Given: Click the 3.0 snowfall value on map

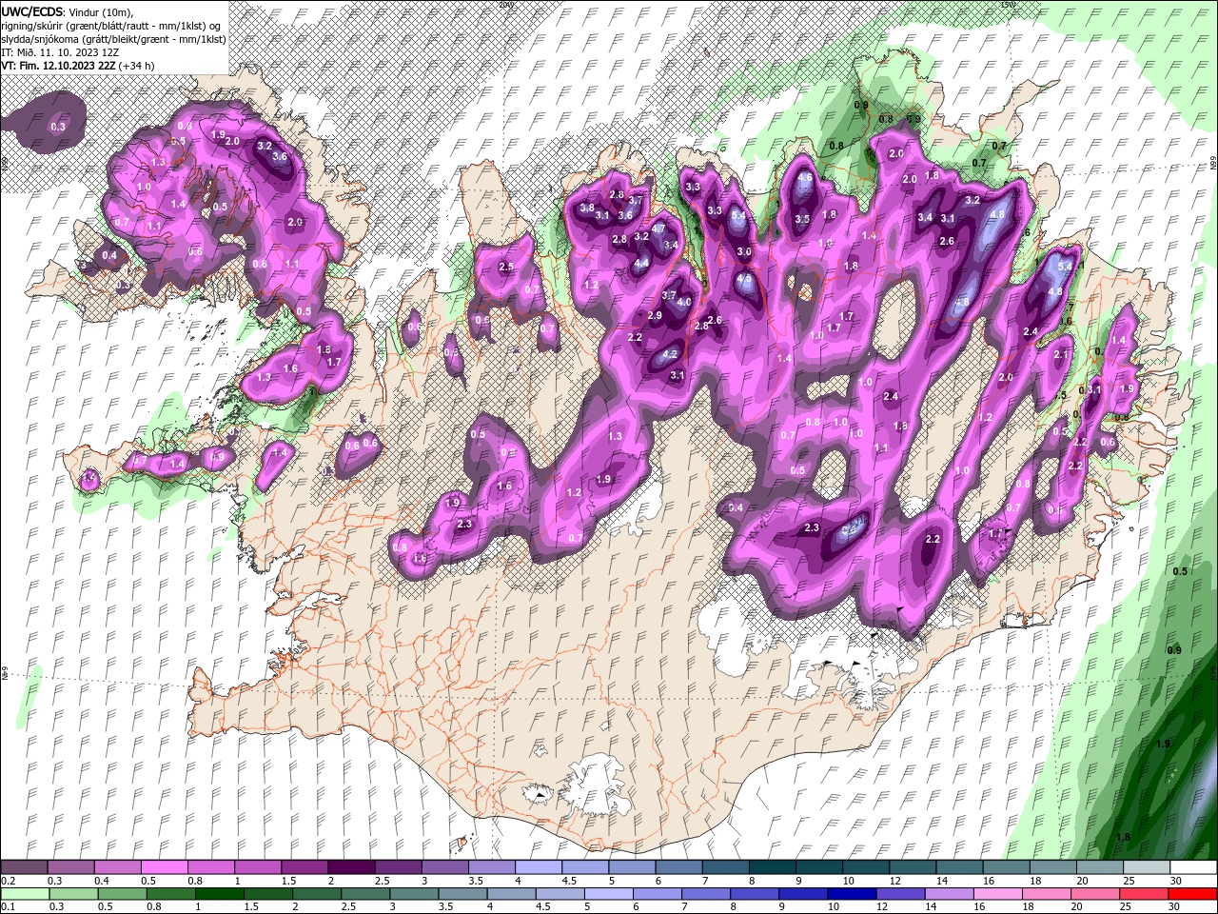Looking at the screenshot, I should coord(745,252).
